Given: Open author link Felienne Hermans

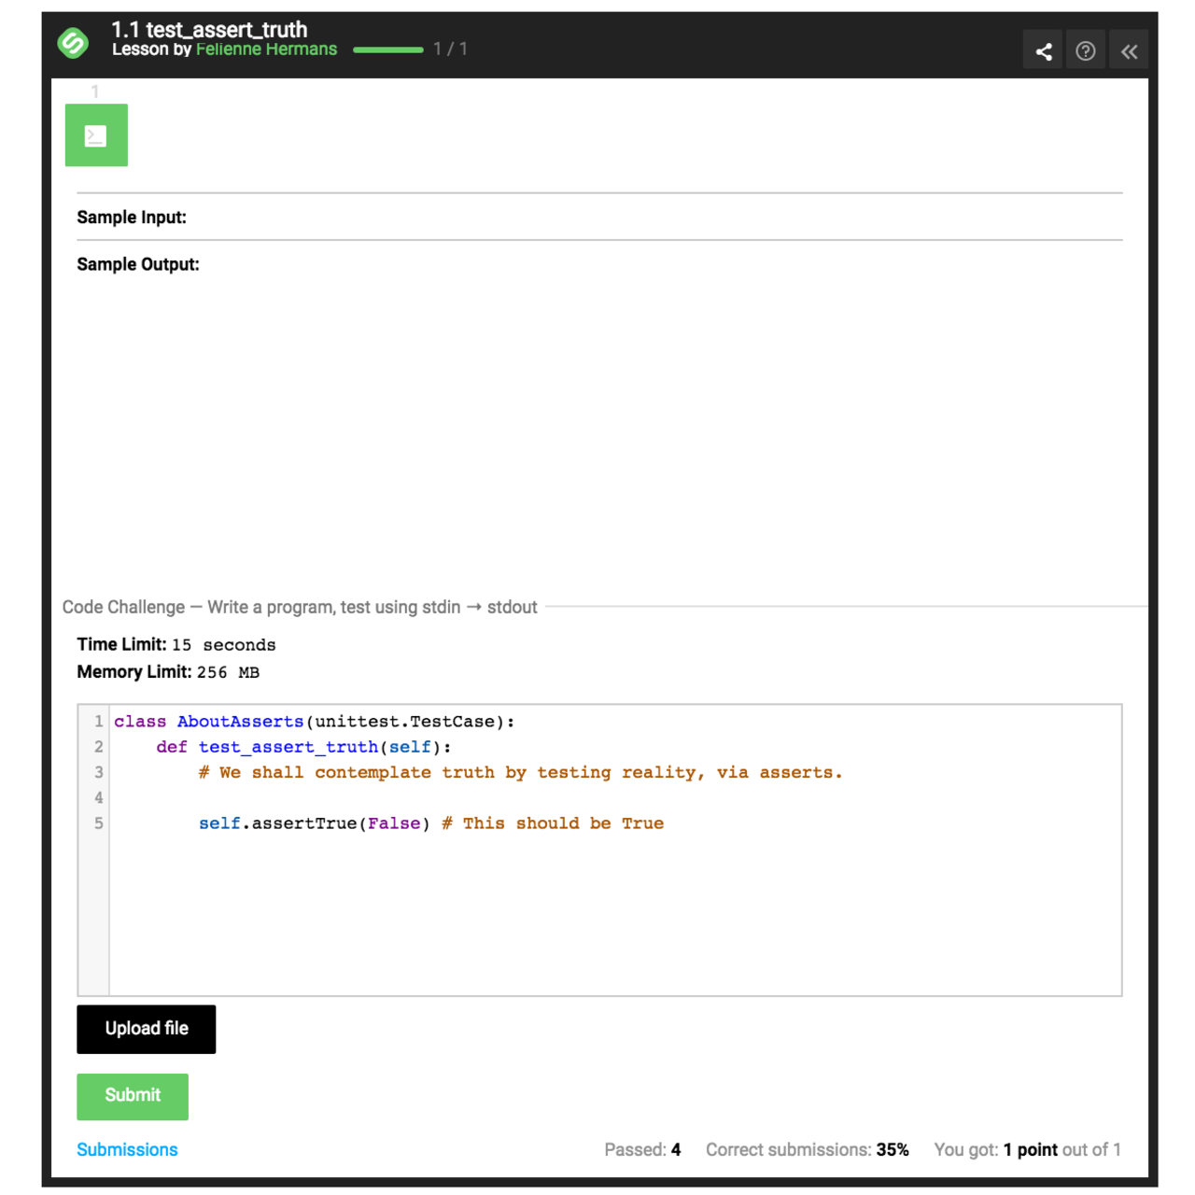Looking at the screenshot, I should pos(266,49).
